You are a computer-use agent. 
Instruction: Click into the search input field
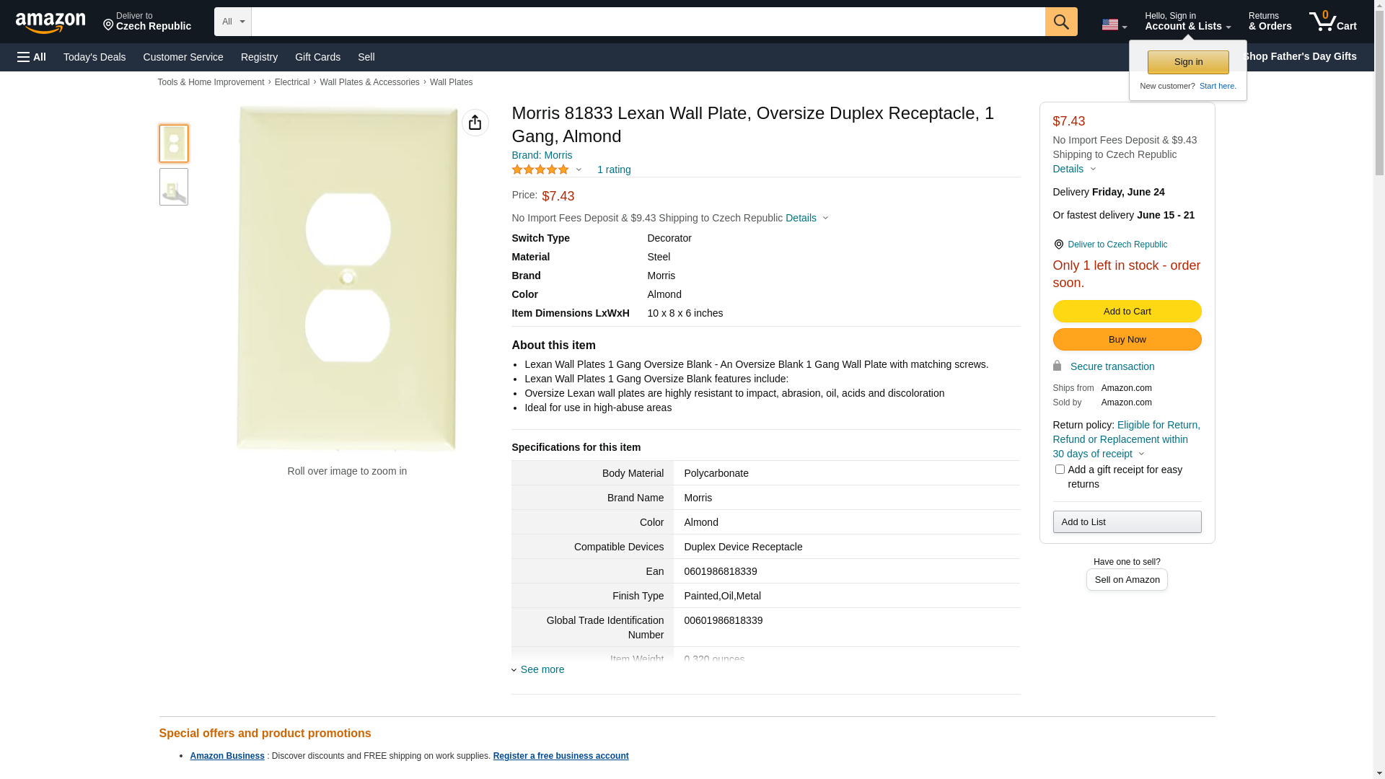click(x=648, y=22)
